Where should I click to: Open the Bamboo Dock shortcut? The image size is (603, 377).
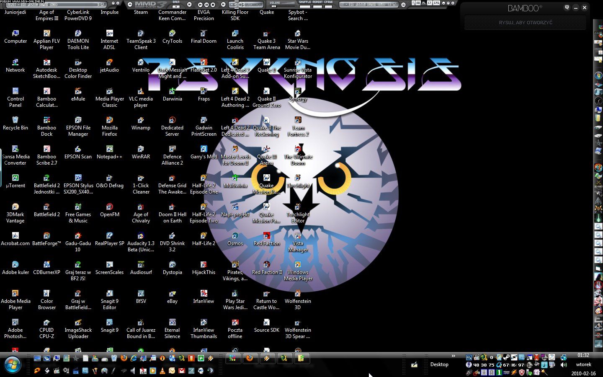coord(46,127)
